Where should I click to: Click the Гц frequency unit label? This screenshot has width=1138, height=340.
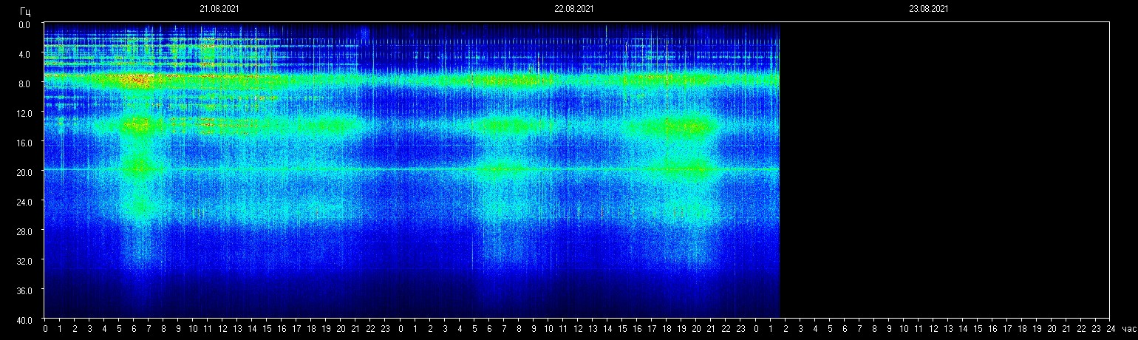tap(25, 11)
